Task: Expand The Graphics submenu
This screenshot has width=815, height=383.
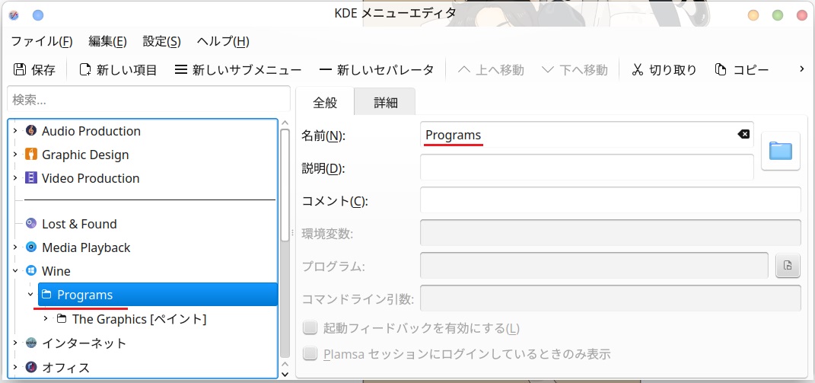Action: (x=46, y=319)
